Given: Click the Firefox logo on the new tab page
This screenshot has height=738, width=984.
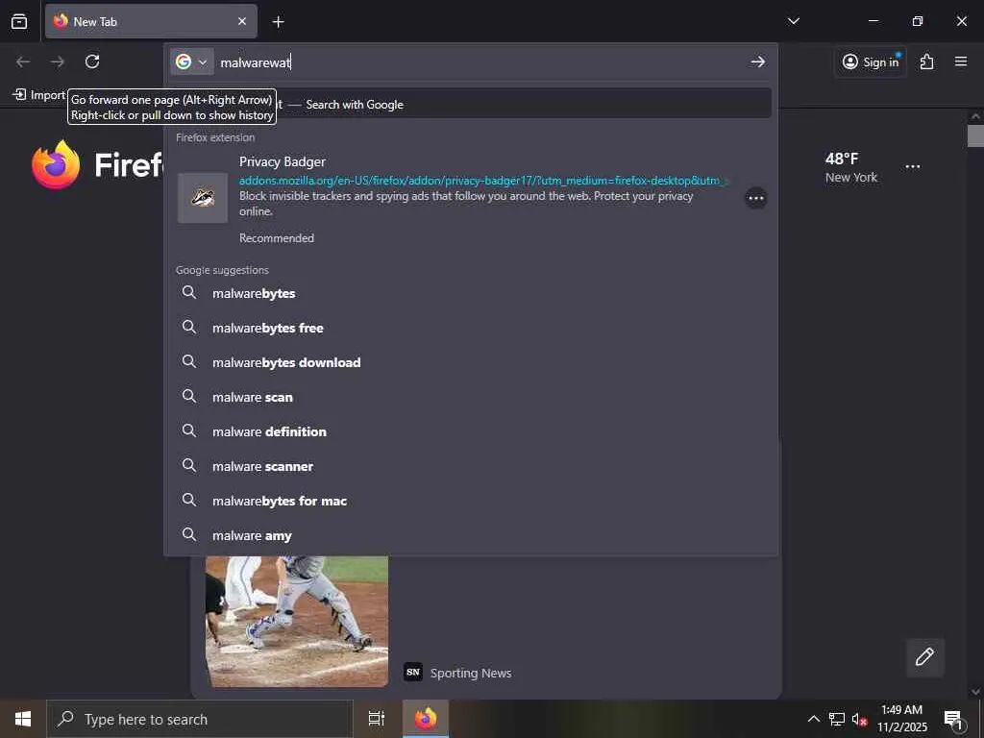Looking at the screenshot, I should [x=56, y=164].
